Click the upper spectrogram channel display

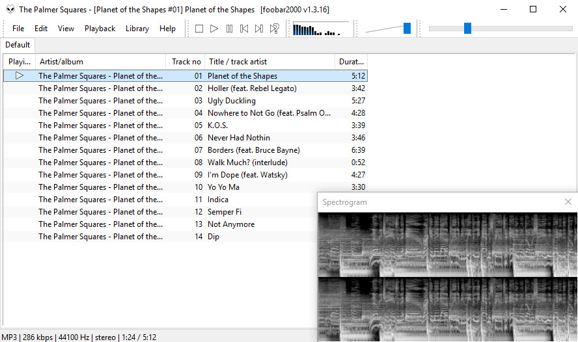pyautogui.click(x=448, y=245)
